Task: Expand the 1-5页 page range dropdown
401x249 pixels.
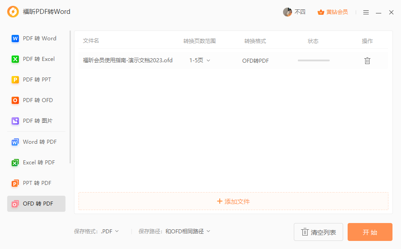Action: pyautogui.click(x=200, y=60)
